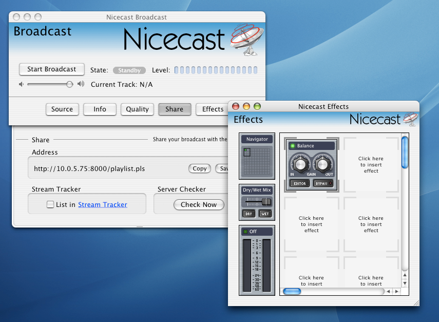
Task: Copy the broadcast address
Action: [x=200, y=168]
